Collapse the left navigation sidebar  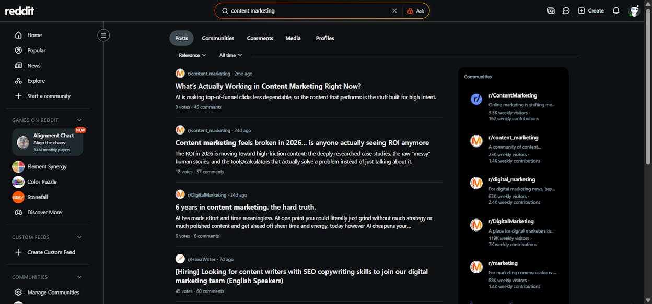(103, 35)
